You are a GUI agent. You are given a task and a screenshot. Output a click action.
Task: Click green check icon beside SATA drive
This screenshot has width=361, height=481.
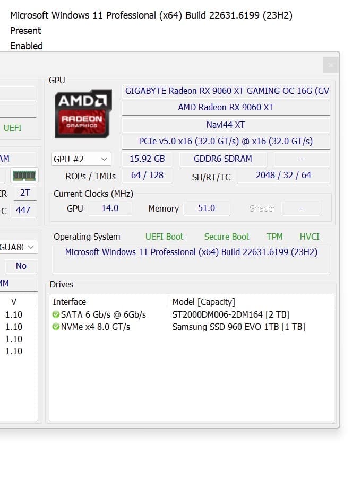coord(56,314)
